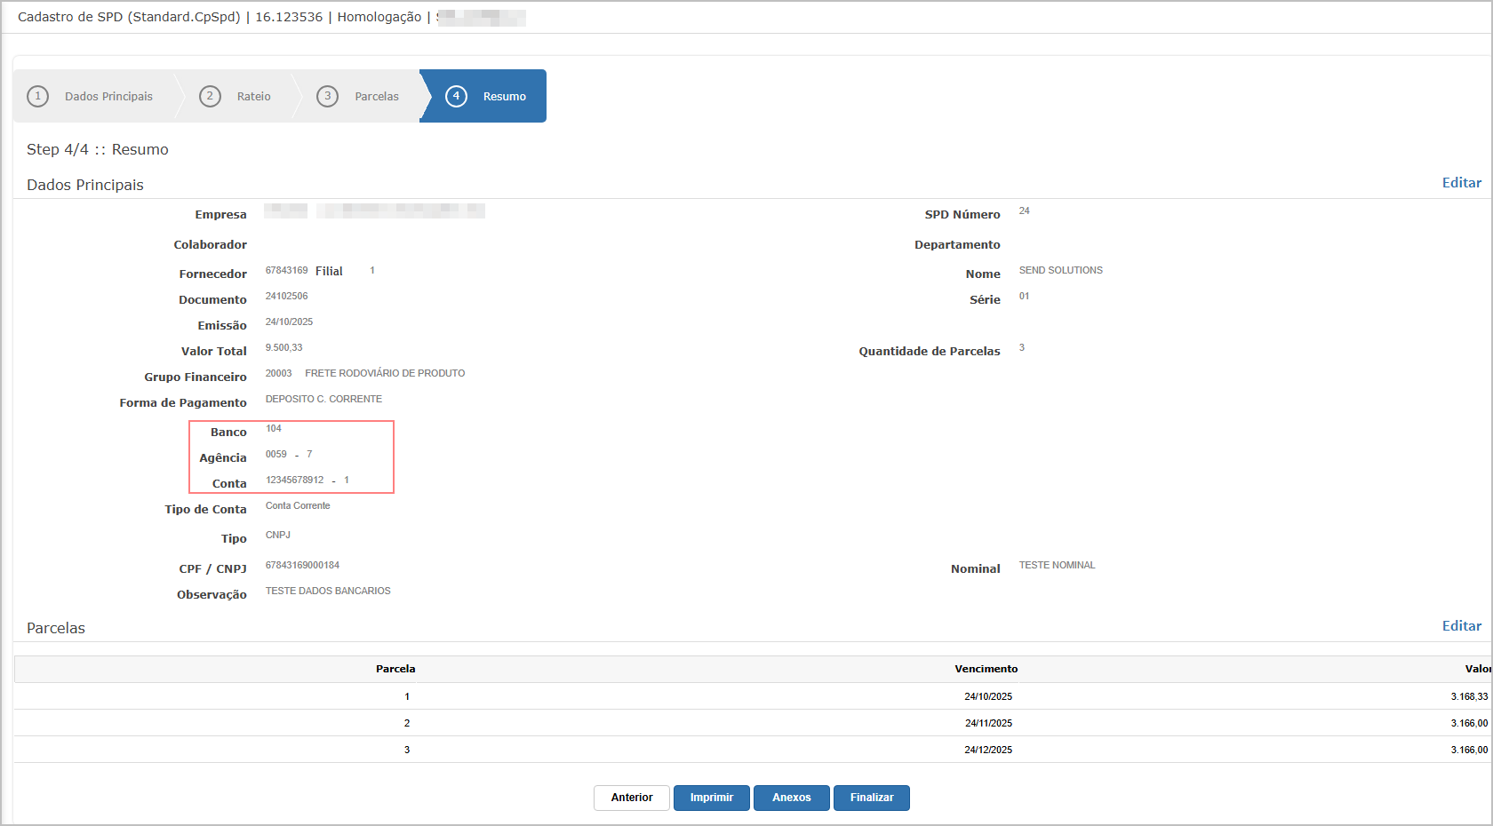1493x826 pixels.
Task: Select installment row due 24/11/2025
Action: (987, 723)
